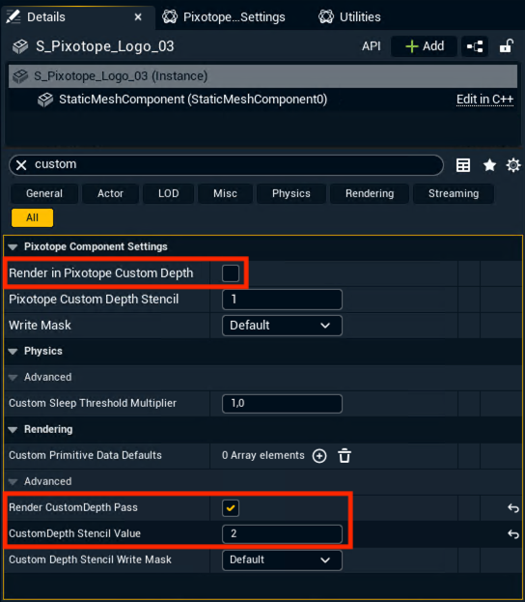
Task: Open Custom Depth Stencil Write Mask dropdown
Action: point(282,560)
